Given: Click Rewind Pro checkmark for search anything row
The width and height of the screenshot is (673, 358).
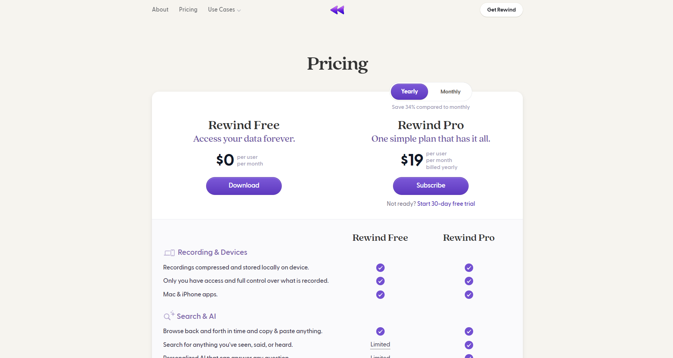Looking at the screenshot, I should tap(469, 345).
